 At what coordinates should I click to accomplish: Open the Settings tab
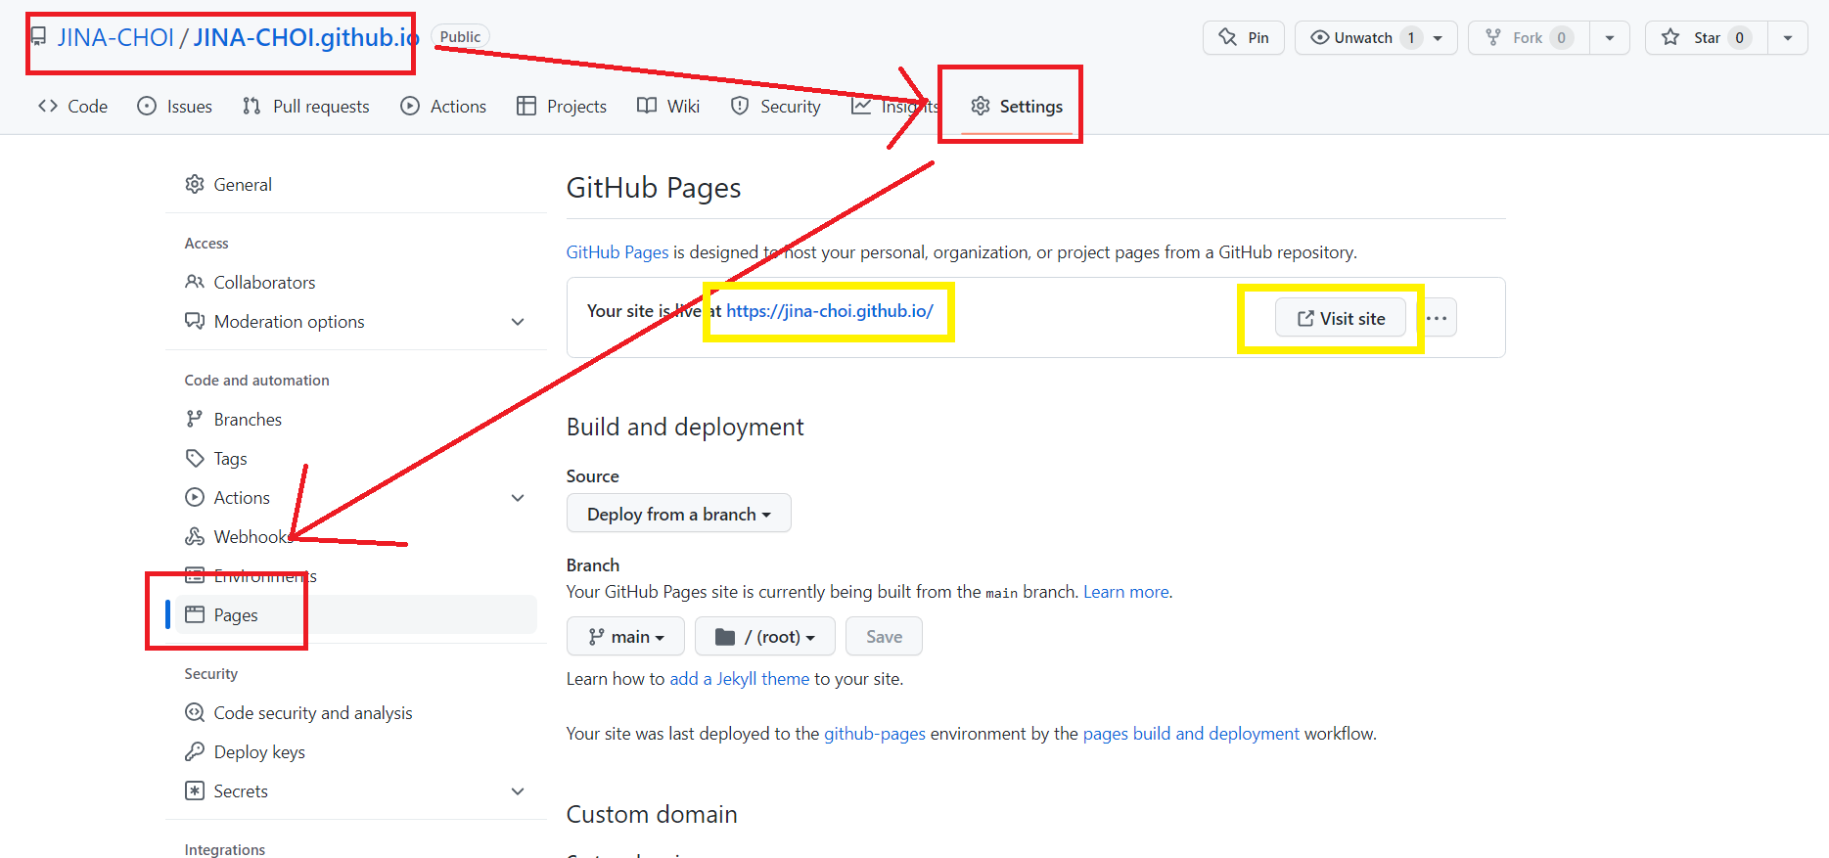1017,106
